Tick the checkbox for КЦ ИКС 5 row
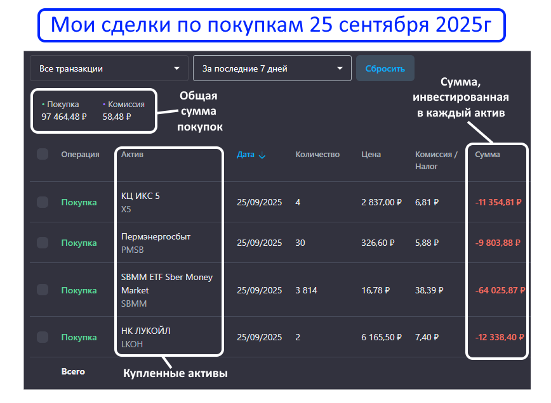The width and height of the screenshot is (551, 403). click(x=43, y=202)
